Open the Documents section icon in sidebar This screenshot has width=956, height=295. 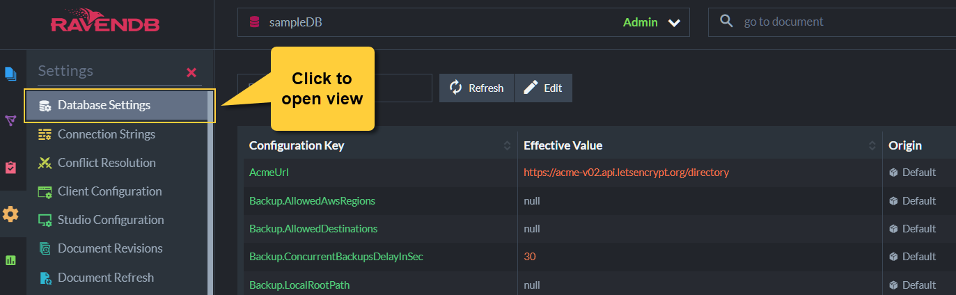click(x=10, y=73)
